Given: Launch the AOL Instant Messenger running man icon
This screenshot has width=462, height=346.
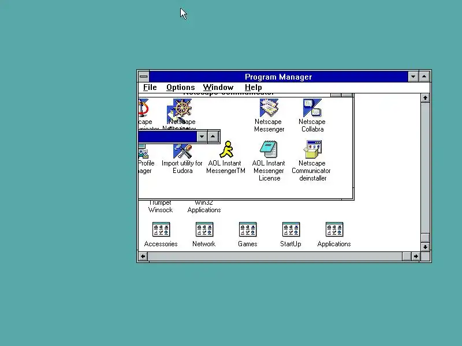Looking at the screenshot, I should (226, 149).
